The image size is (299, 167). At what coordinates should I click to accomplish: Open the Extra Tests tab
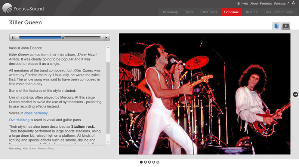pyautogui.click(x=209, y=12)
